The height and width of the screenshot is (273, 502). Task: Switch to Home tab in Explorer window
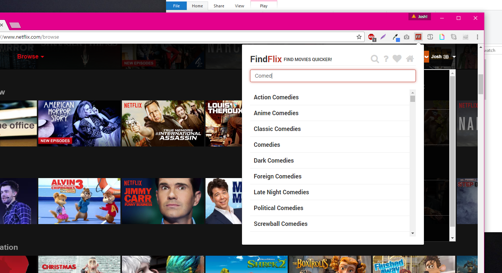click(x=197, y=6)
